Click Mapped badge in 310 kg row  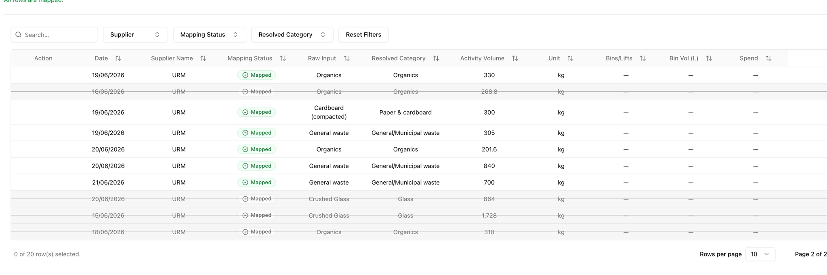257,232
